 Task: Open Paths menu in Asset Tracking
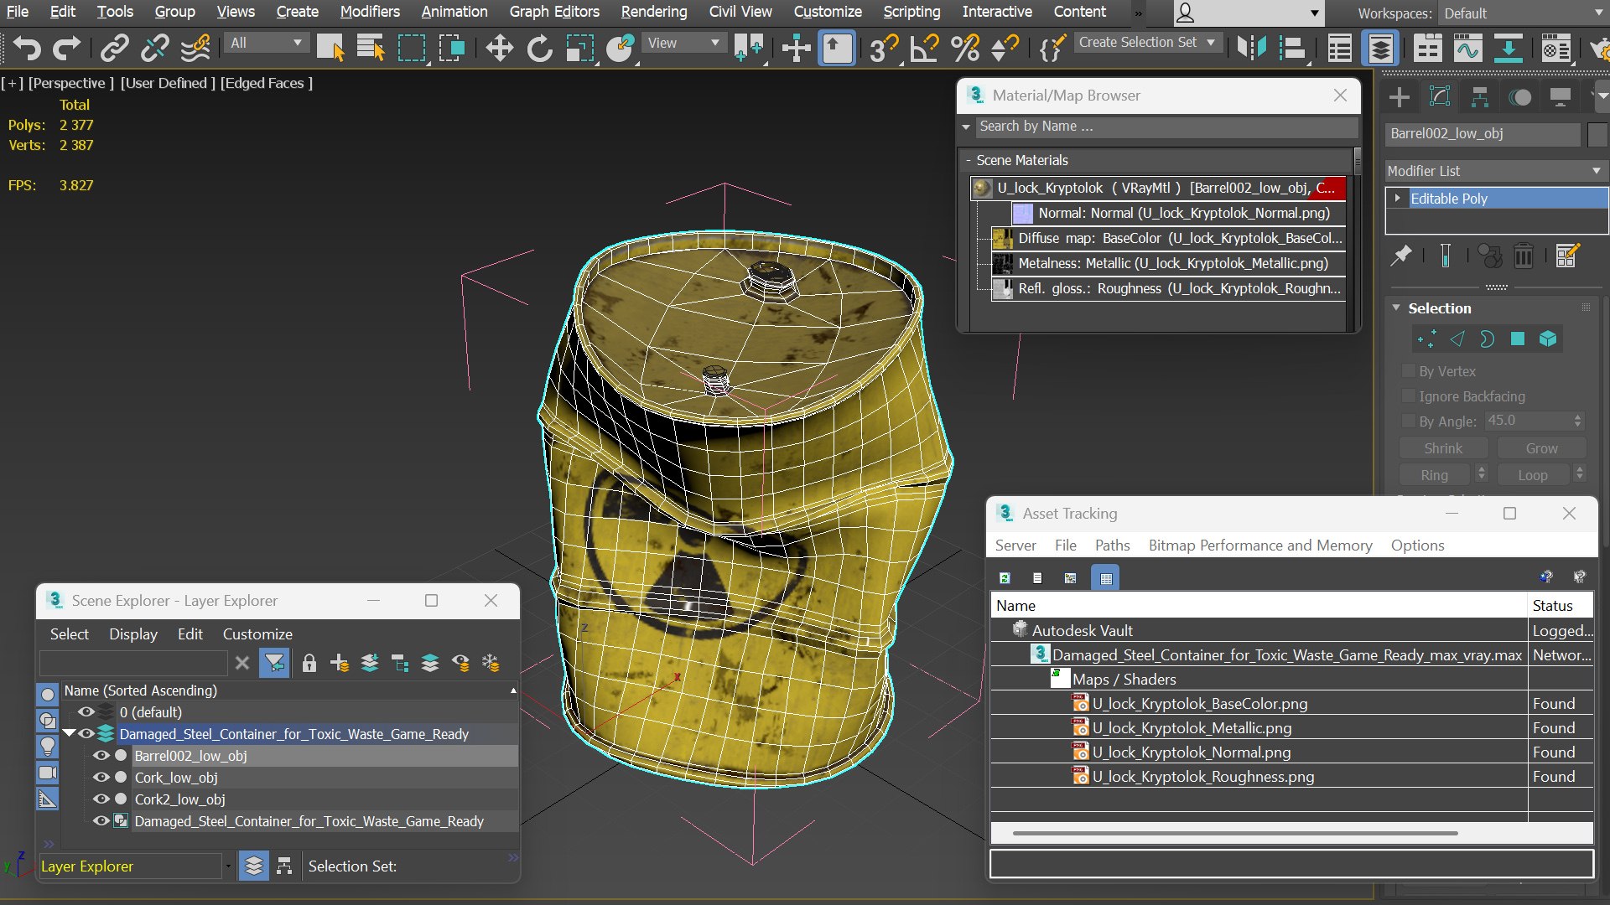pyautogui.click(x=1112, y=545)
